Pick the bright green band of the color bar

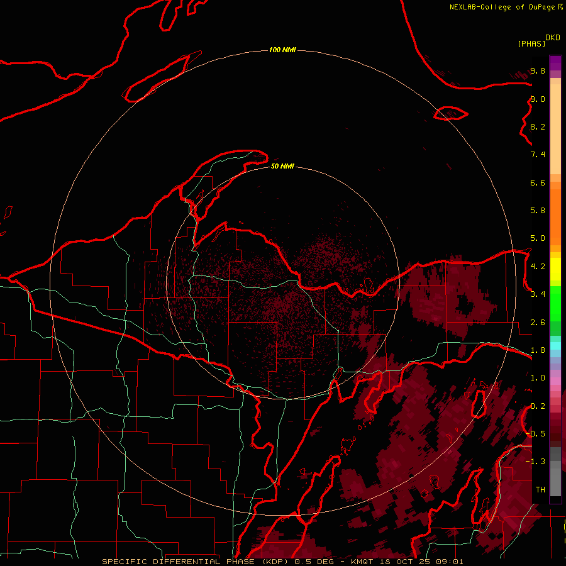(555, 304)
